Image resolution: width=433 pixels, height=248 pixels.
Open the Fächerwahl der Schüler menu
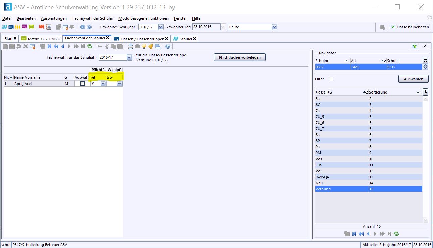[x=93, y=18]
